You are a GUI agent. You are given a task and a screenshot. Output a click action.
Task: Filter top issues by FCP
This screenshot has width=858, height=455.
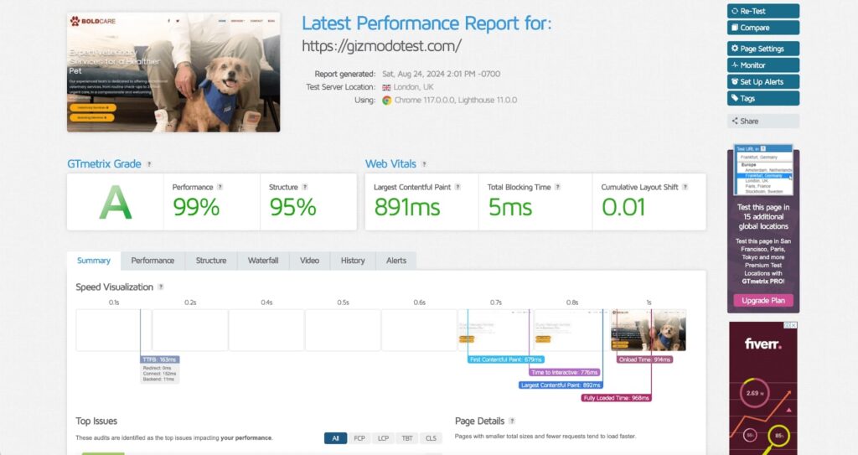tap(359, 438)
